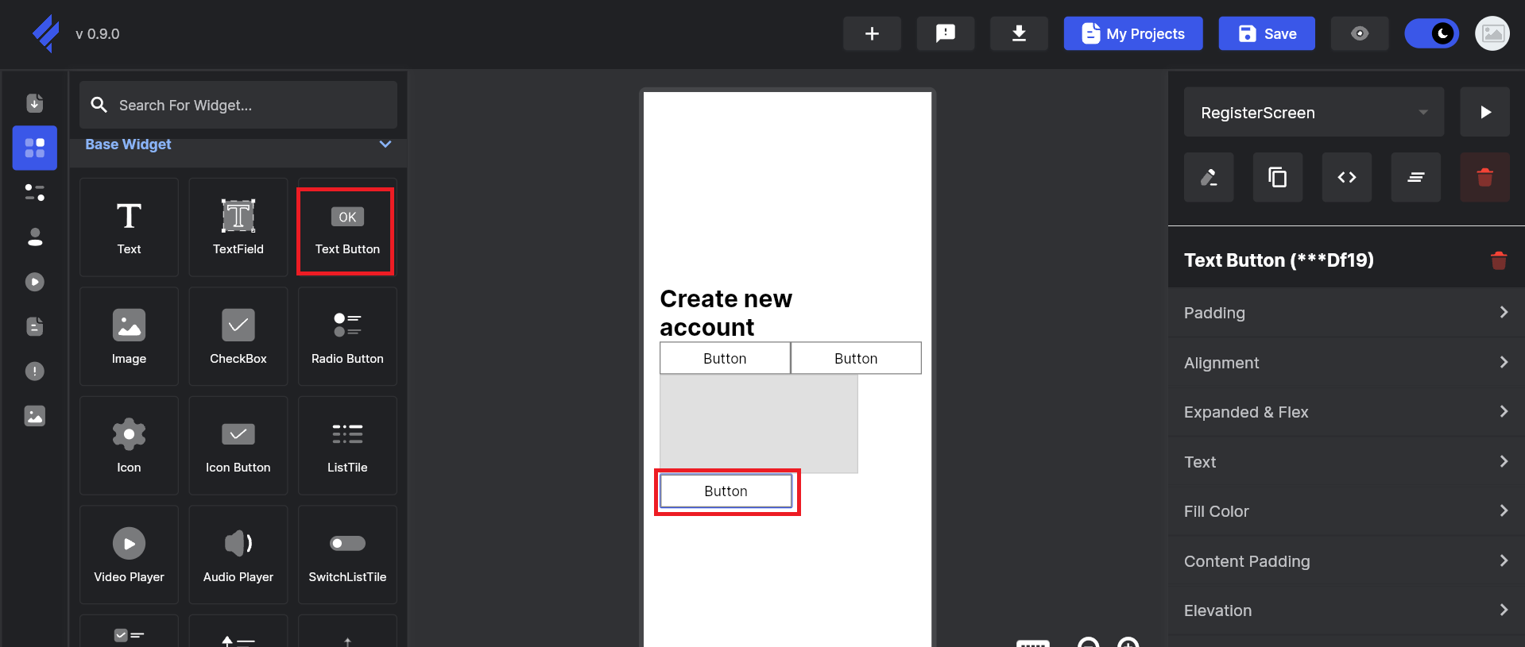Run the screen with the play icon
Viewport: 1525px width, 647px height.
click(x=1484, y=112)
